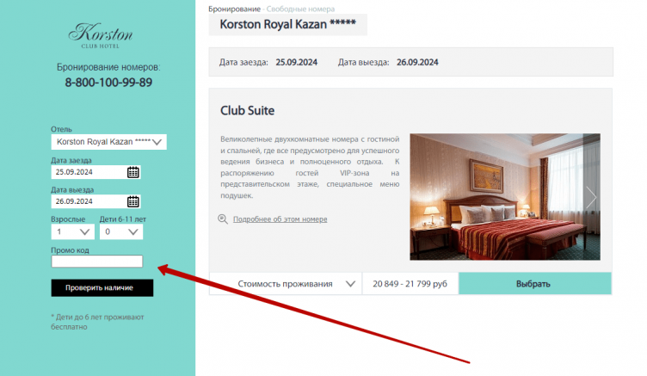Open the children 6-11 count dropdown
This screenshot has width=647, height=376.
coord(121,232)
